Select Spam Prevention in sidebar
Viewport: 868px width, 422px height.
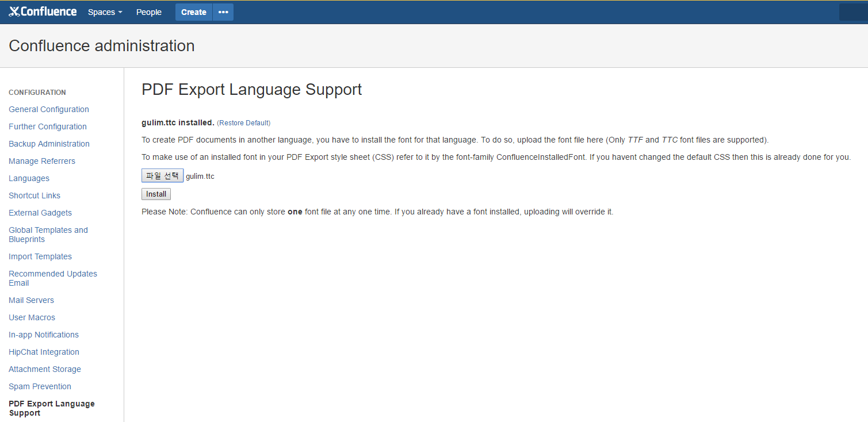coord(40,386)
